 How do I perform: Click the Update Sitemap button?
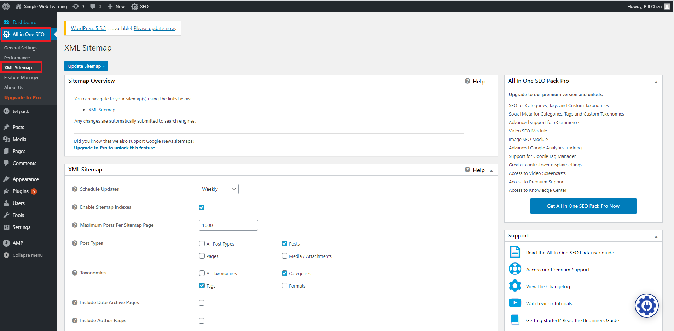(x=86, y=66)
